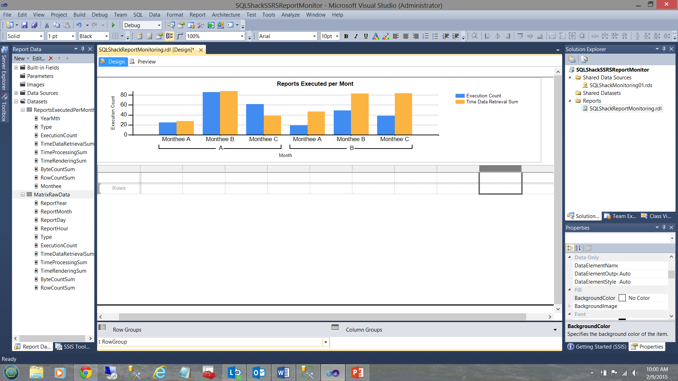Click the Align Center text icon
This screenshot has height=381, width=678.
pos(406,36)
